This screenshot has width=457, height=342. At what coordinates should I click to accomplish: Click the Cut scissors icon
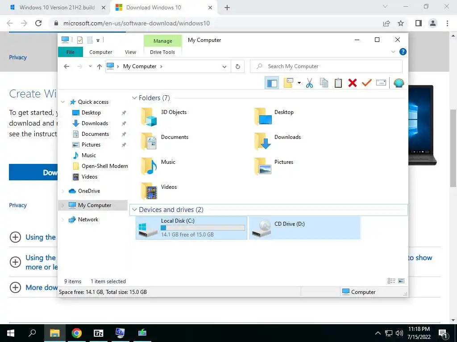coord(309,83)
